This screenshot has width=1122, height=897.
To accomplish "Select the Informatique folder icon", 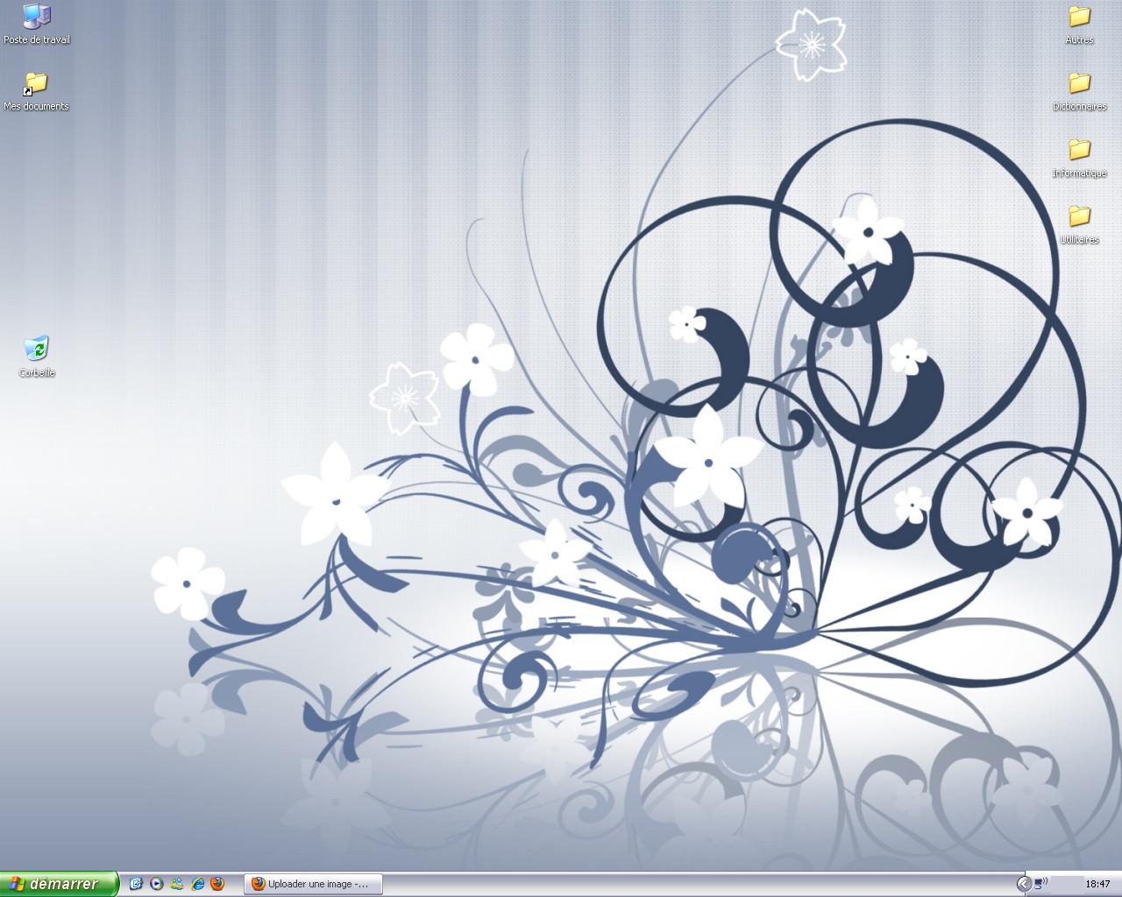I will click(1079, 158).
